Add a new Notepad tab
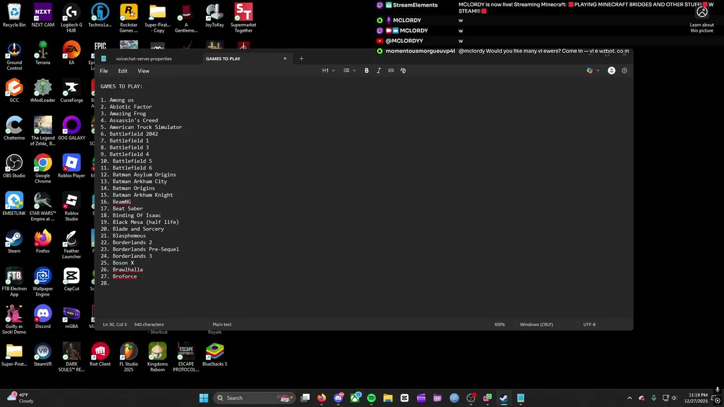Viewport: 724px width, 407px height. click(301, 59)
